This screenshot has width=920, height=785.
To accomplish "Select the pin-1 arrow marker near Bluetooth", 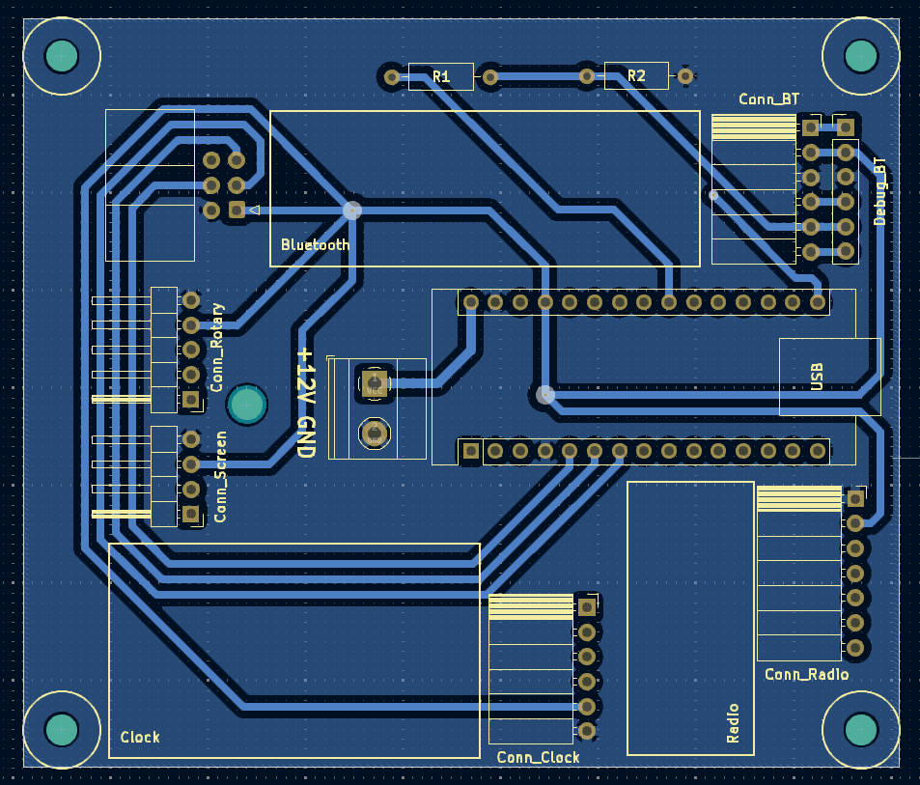I will coord(254,210).
